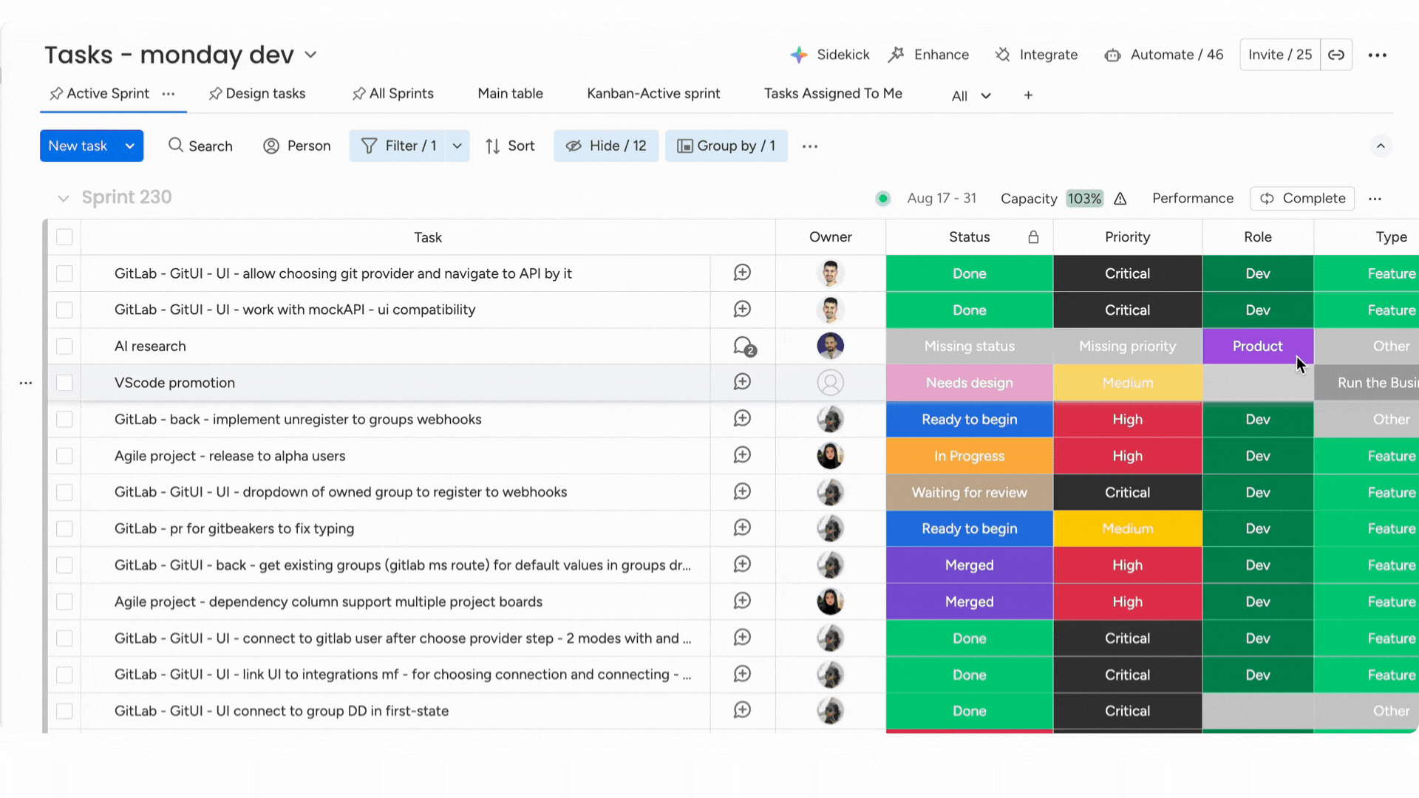Image resolution: width=1419 pixels, height=798 pixels.
Task: Open the AI research task
Action: 150,347
